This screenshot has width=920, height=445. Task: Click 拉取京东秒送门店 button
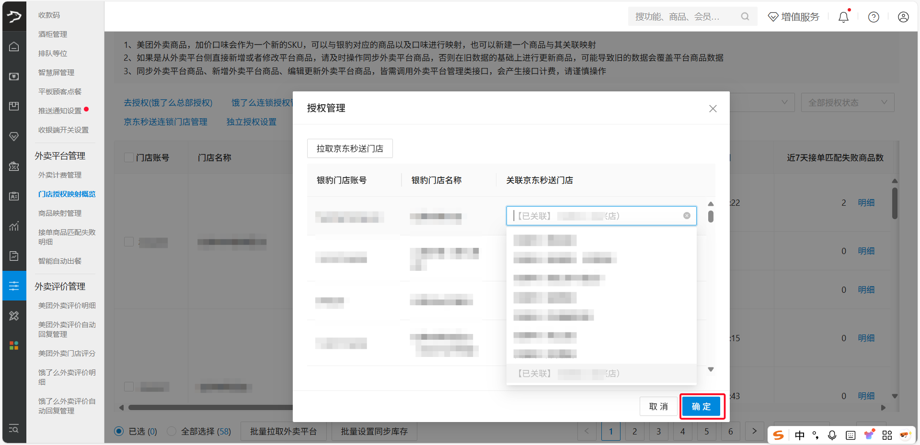click(350, 148)
